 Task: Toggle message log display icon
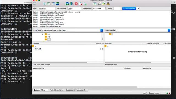(44, 4)
